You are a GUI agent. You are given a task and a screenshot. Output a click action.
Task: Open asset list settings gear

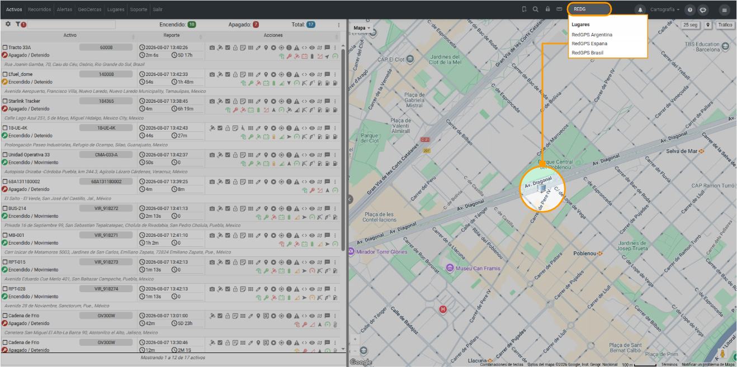click(x=8, y=25)
